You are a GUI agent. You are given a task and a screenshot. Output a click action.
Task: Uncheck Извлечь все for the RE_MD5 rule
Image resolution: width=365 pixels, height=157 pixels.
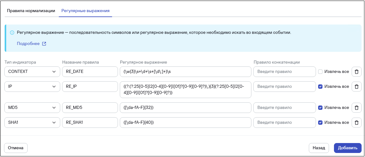click(320, 108)
